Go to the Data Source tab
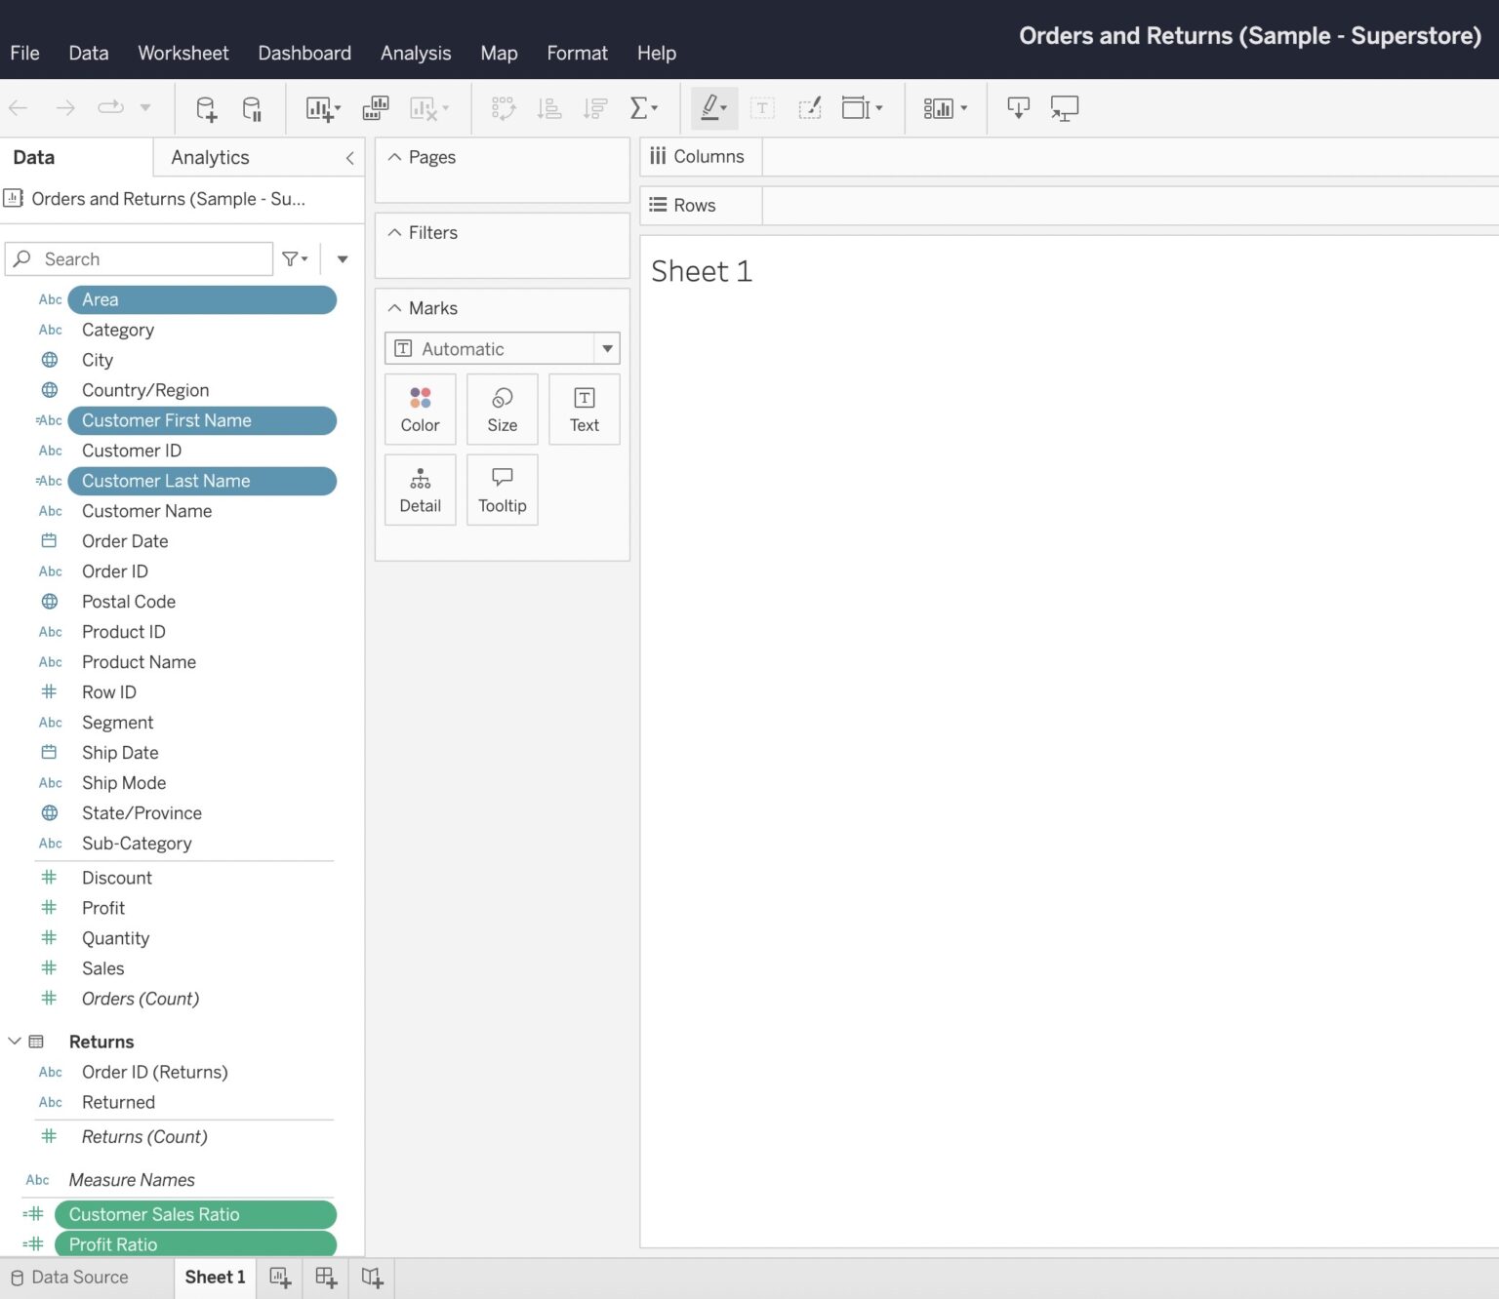The image size is (1499, 1299). pos(80,1278)
